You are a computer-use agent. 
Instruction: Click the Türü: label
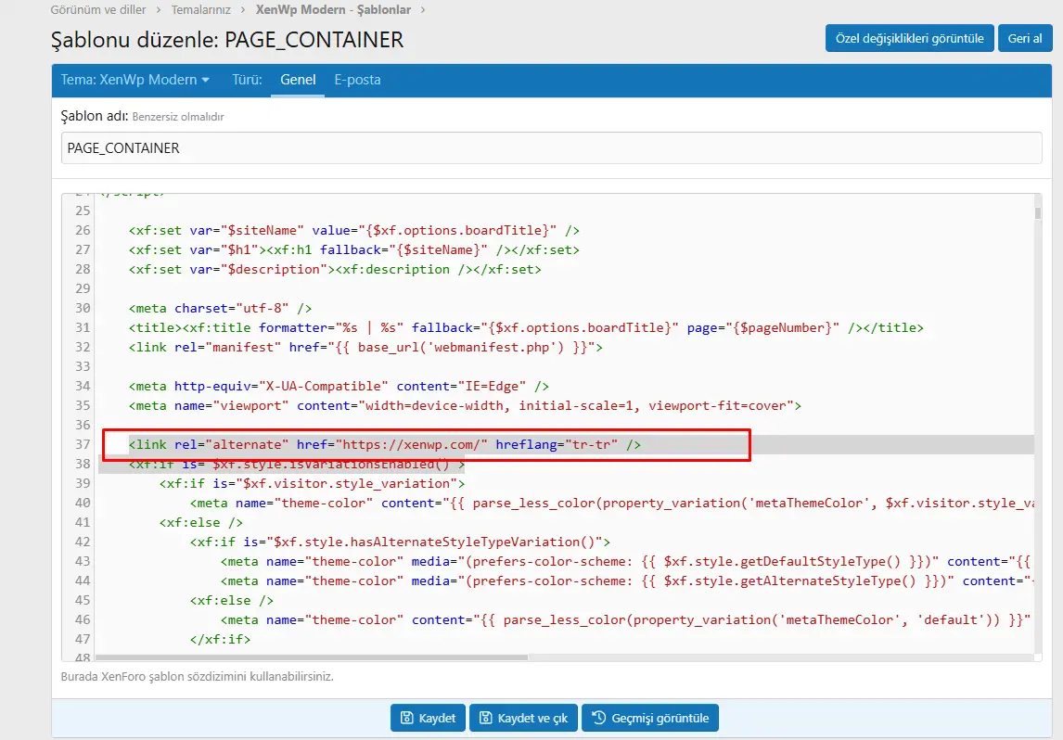click(247, 80)
